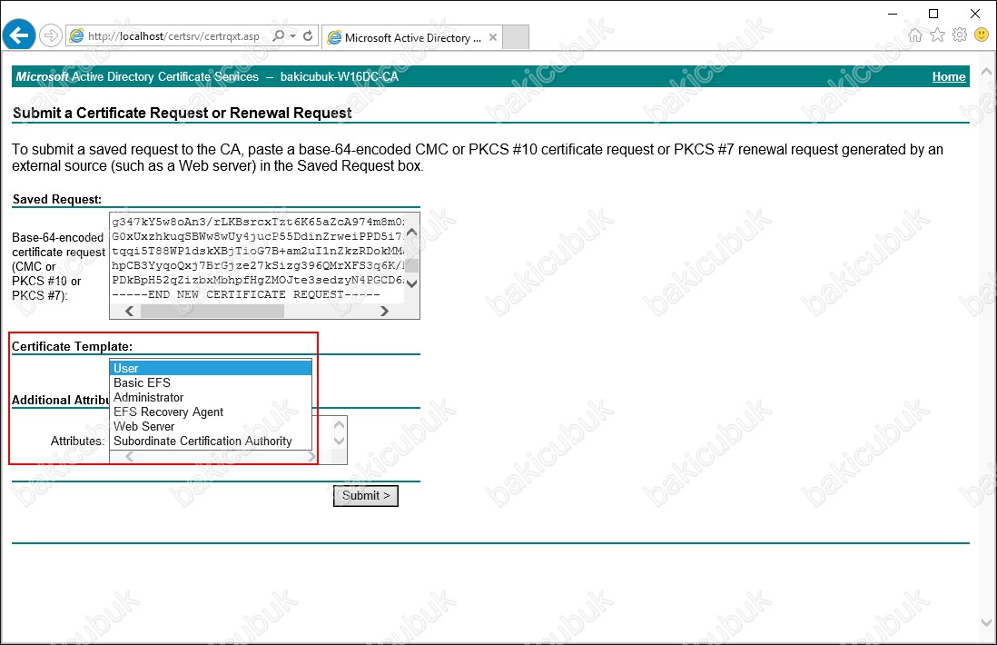This screenshot has width=997, height=645.
Task: Click the page scrollbar up arrow
Action: (986, 72)
